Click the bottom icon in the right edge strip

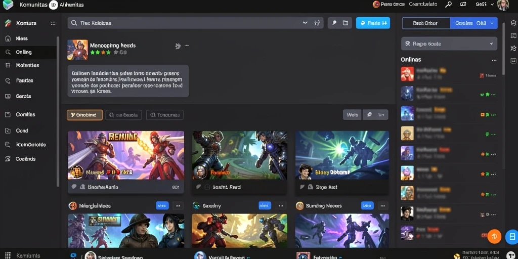click(x=513, y=61)
